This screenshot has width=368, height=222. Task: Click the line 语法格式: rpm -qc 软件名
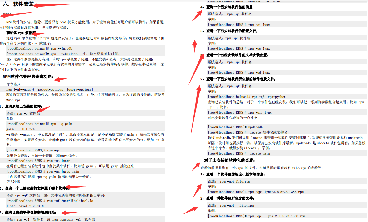[x=229, y=38]
